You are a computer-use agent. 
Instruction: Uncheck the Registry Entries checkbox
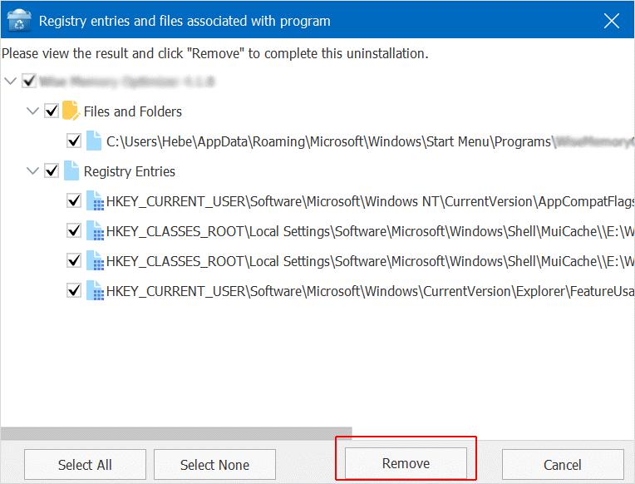(x=52, y=170)
